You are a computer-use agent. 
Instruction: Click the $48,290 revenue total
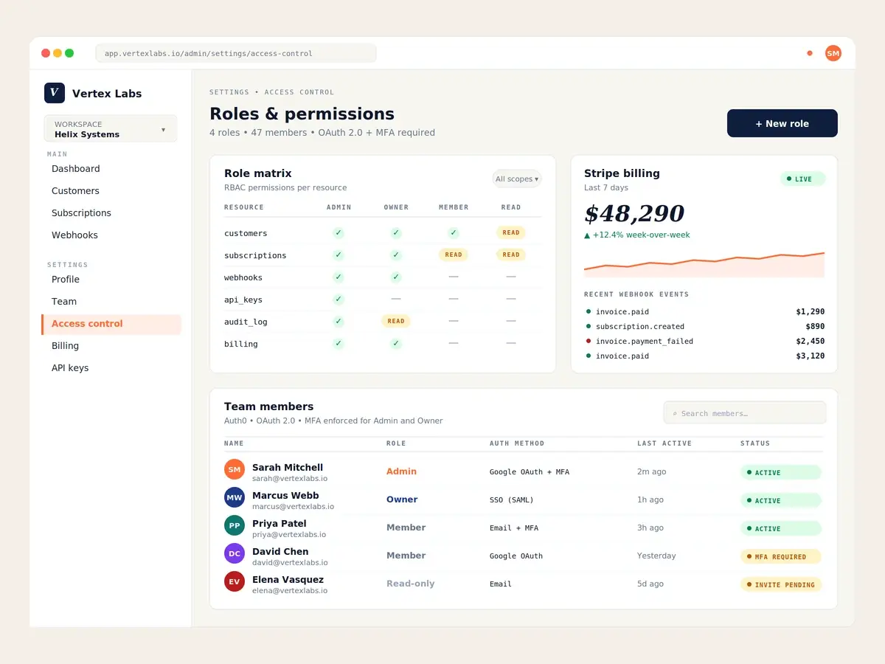[x=634, y=213]
